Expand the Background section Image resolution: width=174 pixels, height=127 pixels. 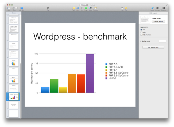pyautogui.click(x=141, y=41)
